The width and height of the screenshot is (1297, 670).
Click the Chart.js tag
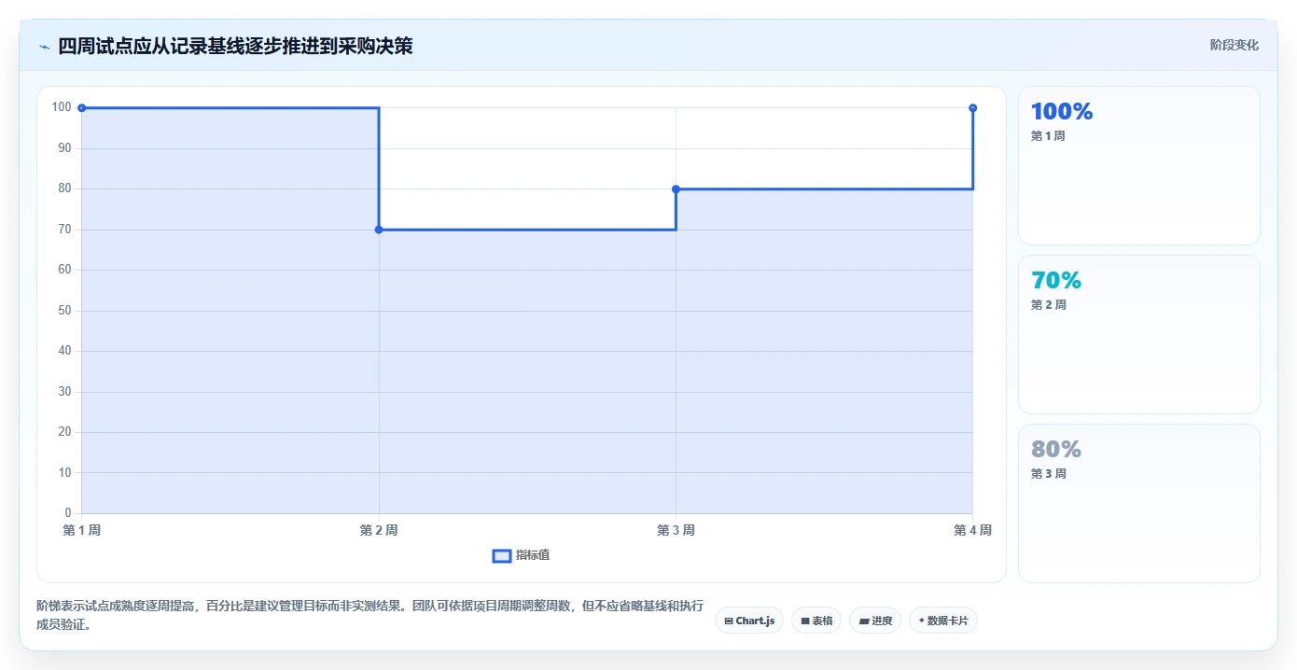[x=749, y=621]
